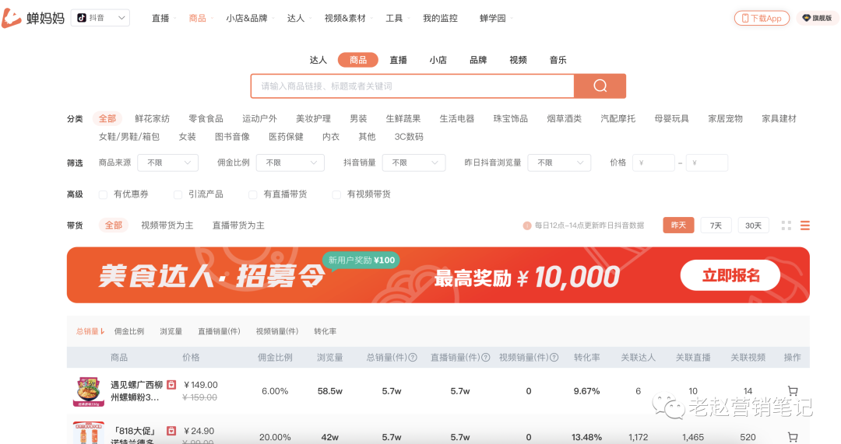This screenshot has width=841, height=444.
Task: Click cart icon in first product row
Action: (793, 391)
